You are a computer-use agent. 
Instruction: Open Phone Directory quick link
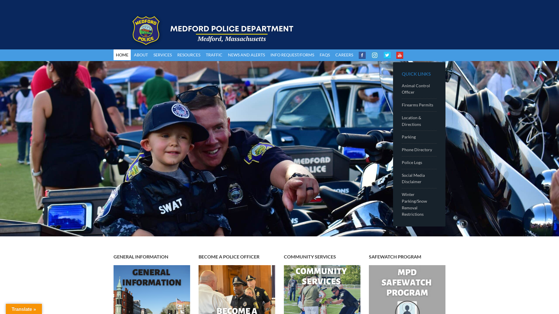(417, 150)
